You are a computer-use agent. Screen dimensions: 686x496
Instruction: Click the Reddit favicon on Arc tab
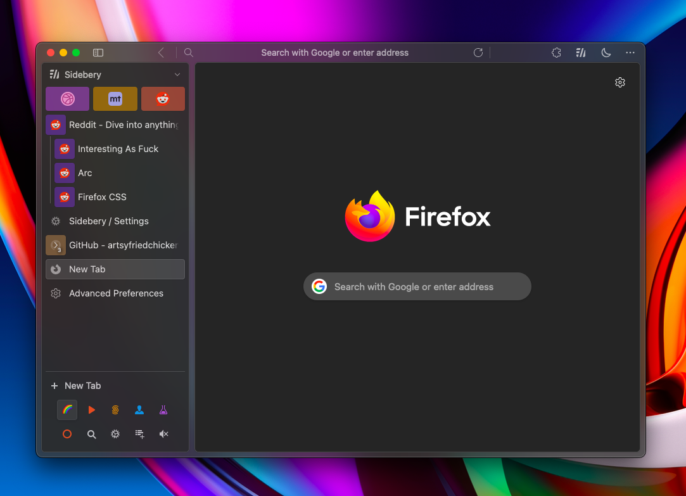[x=65, y=173]
